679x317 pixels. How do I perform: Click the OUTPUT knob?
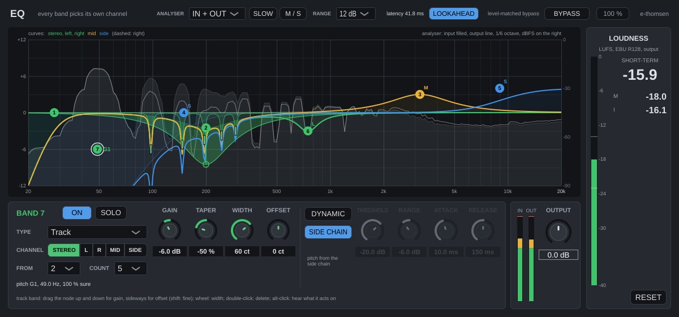coord(558,231)
